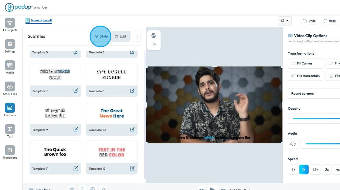This screenshot has height=190, width=340.
Task: Set speed to .5x
Action: pyautogui.click(x=293, y=169)
